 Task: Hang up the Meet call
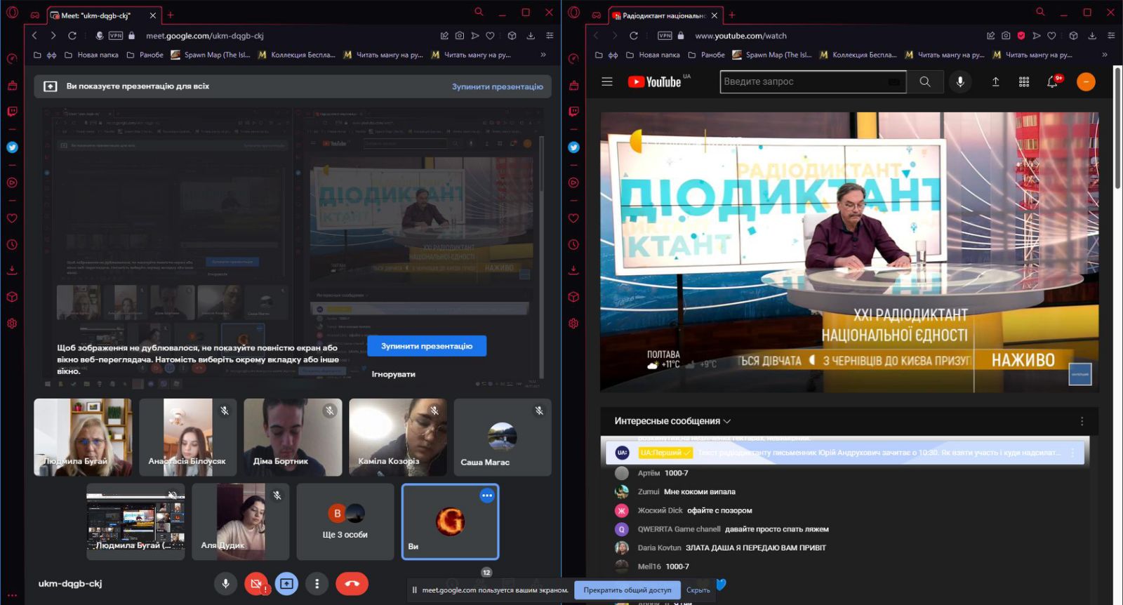[352, 583]
